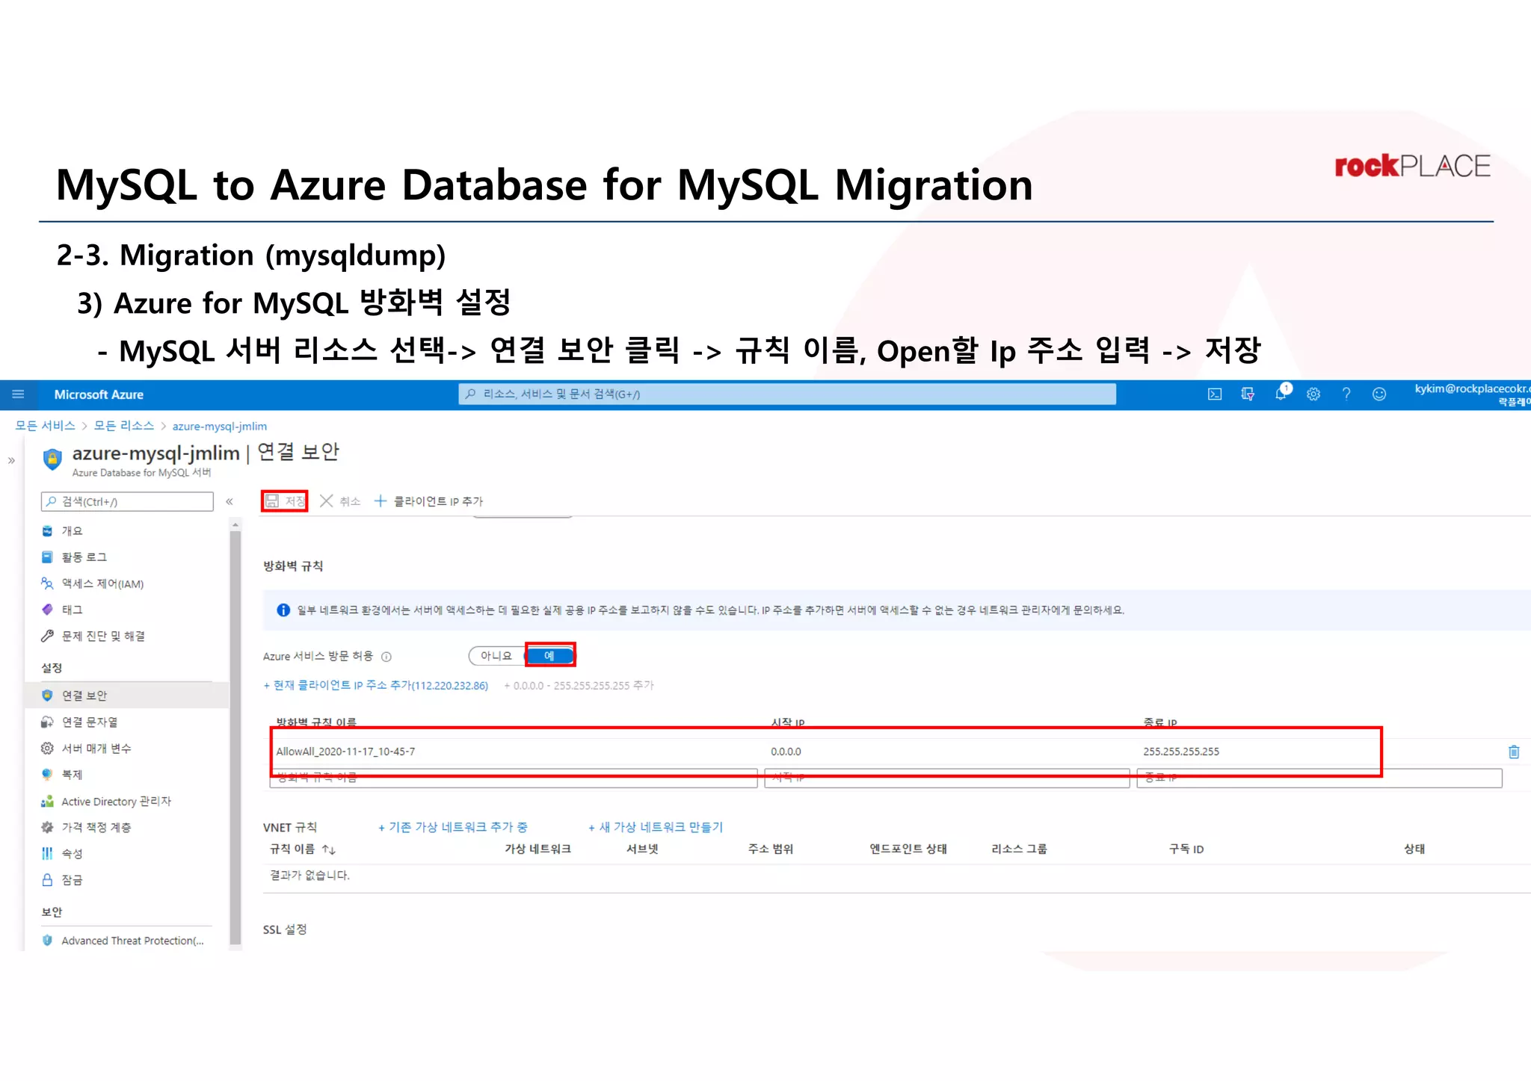Open portal settings gear

pos(1313,394)
